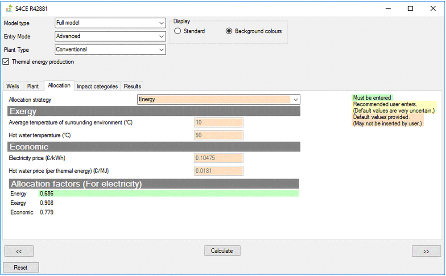Click the Economic allocation factor 0.779
The height and width of the screenshot is (276, 446).
tap(47, 212)
